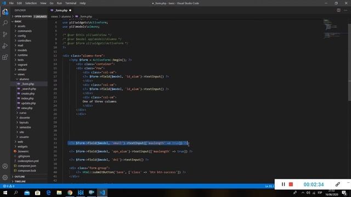Launch Edge browser from taskbar

[x=48, y=193]
